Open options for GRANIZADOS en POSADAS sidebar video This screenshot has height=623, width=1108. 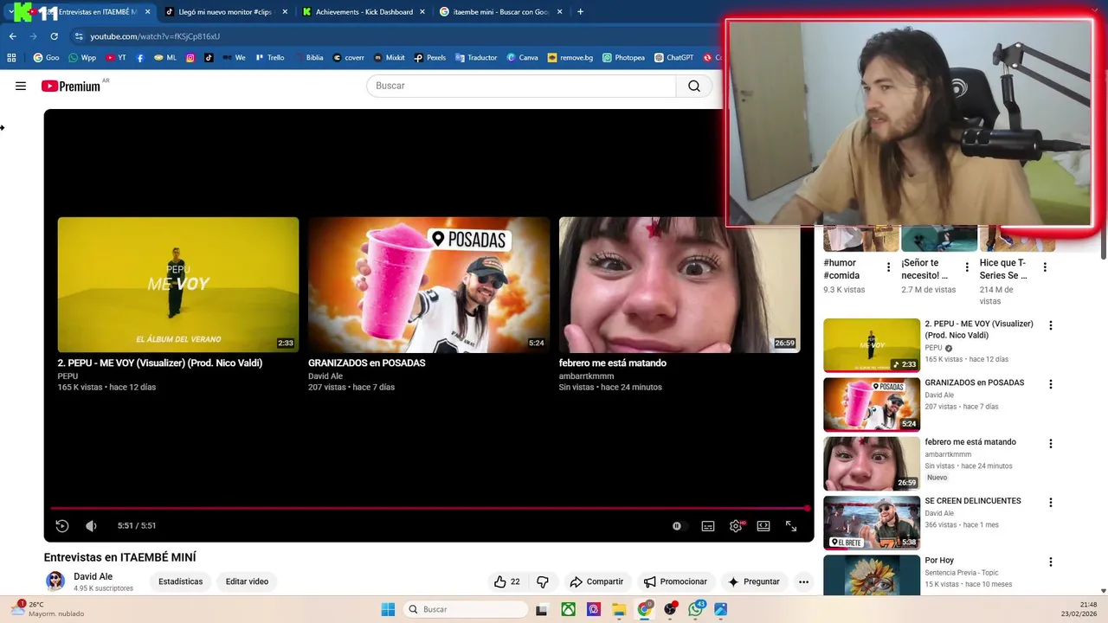coord(1051,384)
